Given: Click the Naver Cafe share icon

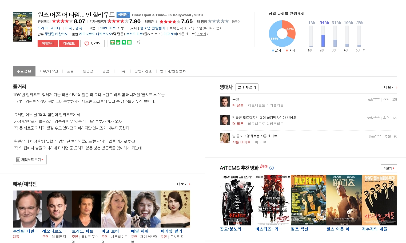Looking at the screenshot, I should tap(118, 42).
